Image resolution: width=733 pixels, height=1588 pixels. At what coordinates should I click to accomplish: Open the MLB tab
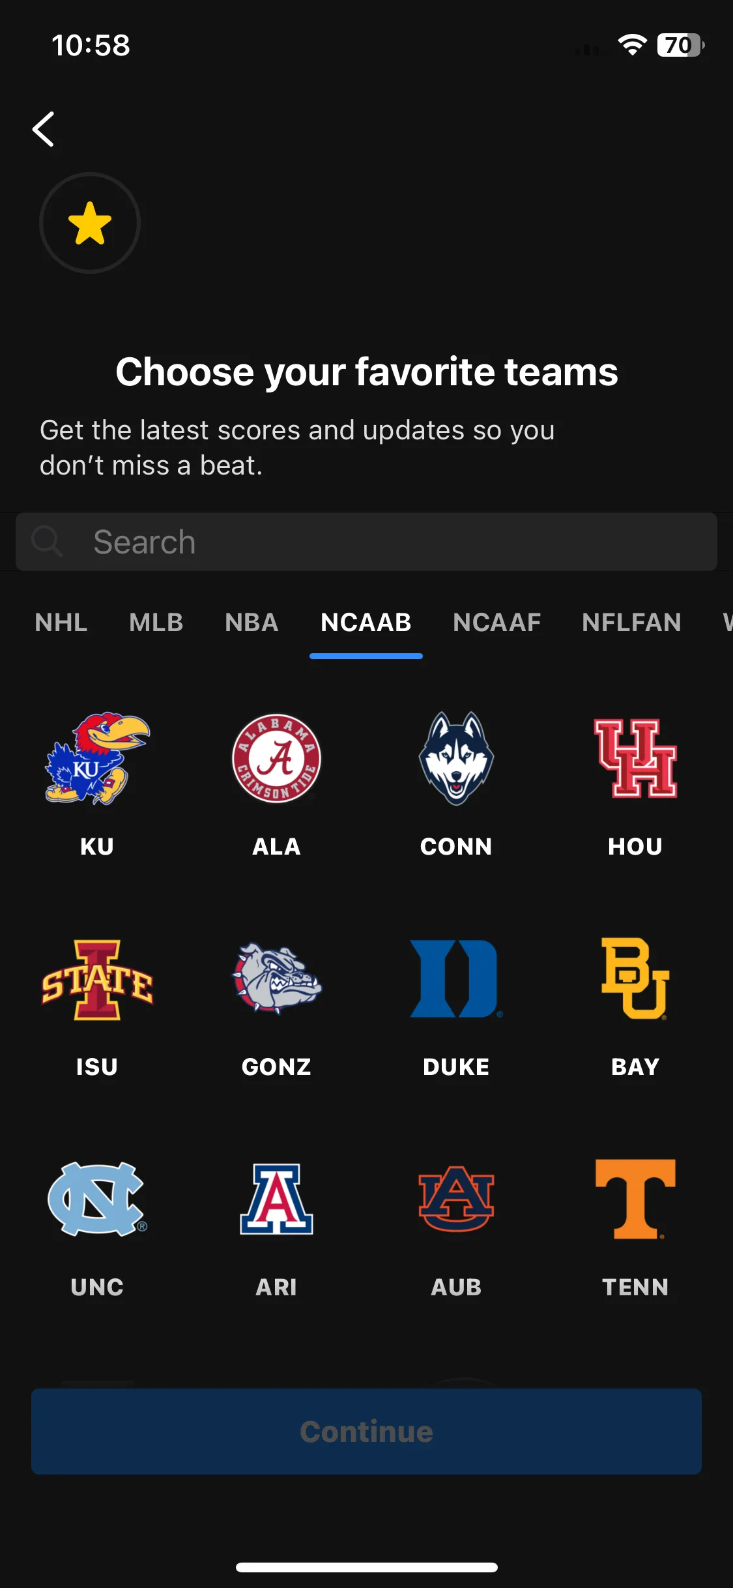[156, 622]
